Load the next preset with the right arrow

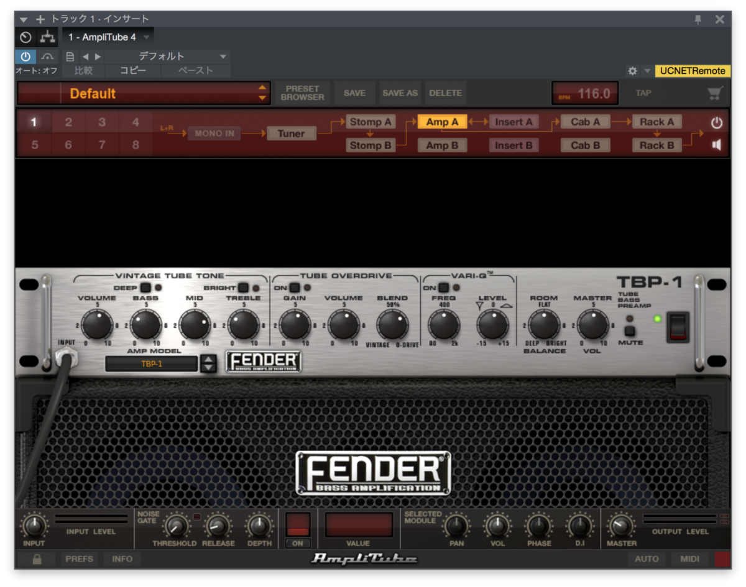[98, 57]
